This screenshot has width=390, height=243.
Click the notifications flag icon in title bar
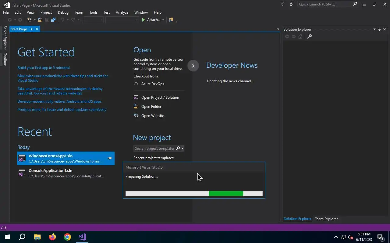click(282, 4)
